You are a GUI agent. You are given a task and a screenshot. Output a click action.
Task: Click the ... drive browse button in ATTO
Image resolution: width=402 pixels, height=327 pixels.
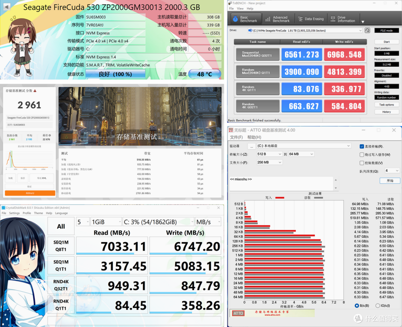click(252, 146)
